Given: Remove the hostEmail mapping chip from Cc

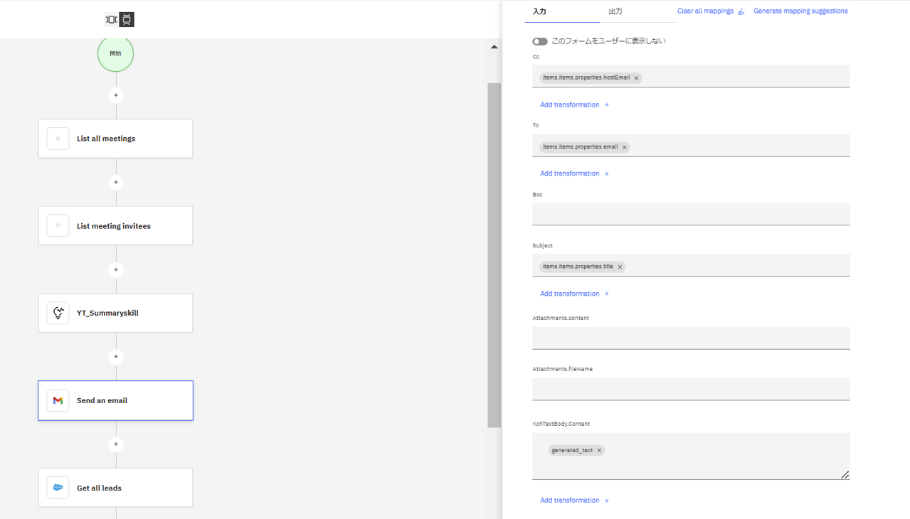Looking at the screenshot, I should pyautogui.click(x=637, y=78).
